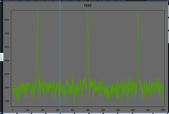
Task: Select the vertical blue guide line
Action: (x=60, y=56)
